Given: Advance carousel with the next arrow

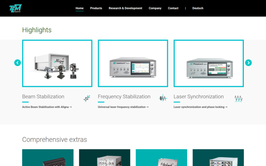Looking at the screenshot, I should click(248, 63).
